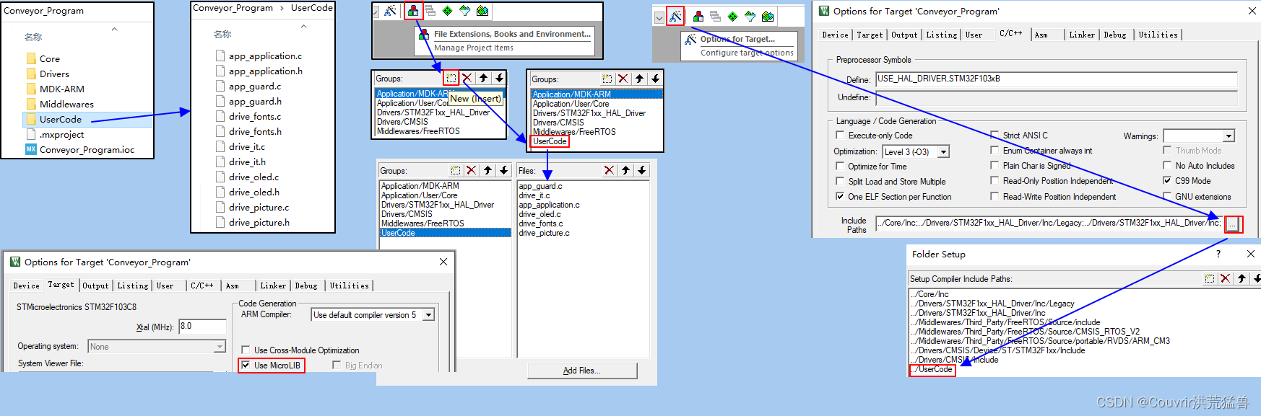Open Output tab in C/C++ options dialog
1261x416 pixels.
tap(904, 35)
